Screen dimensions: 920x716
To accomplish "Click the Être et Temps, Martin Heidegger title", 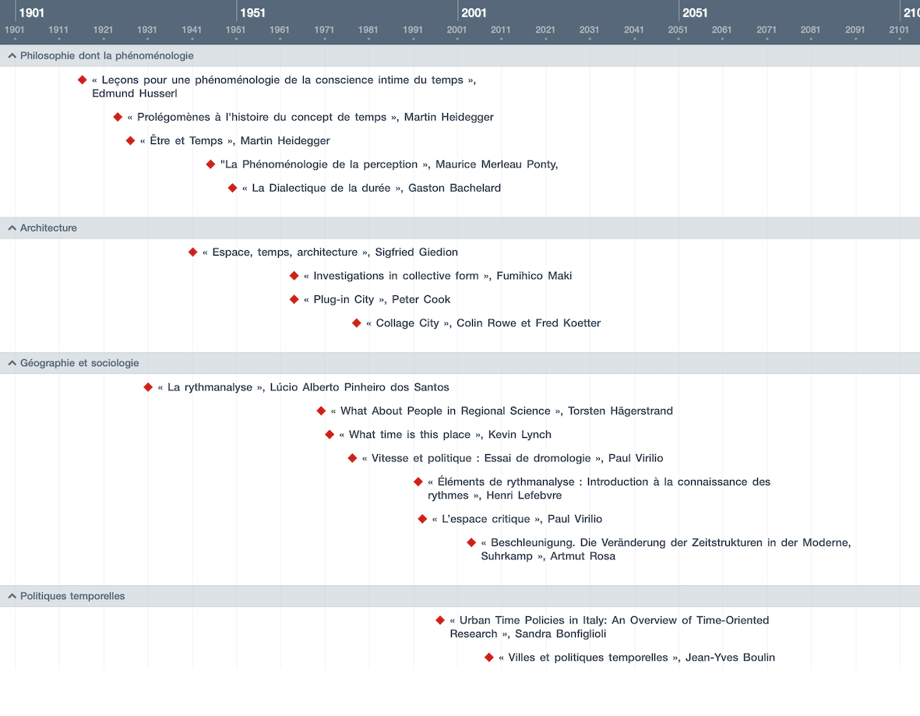I will [234, 140].
